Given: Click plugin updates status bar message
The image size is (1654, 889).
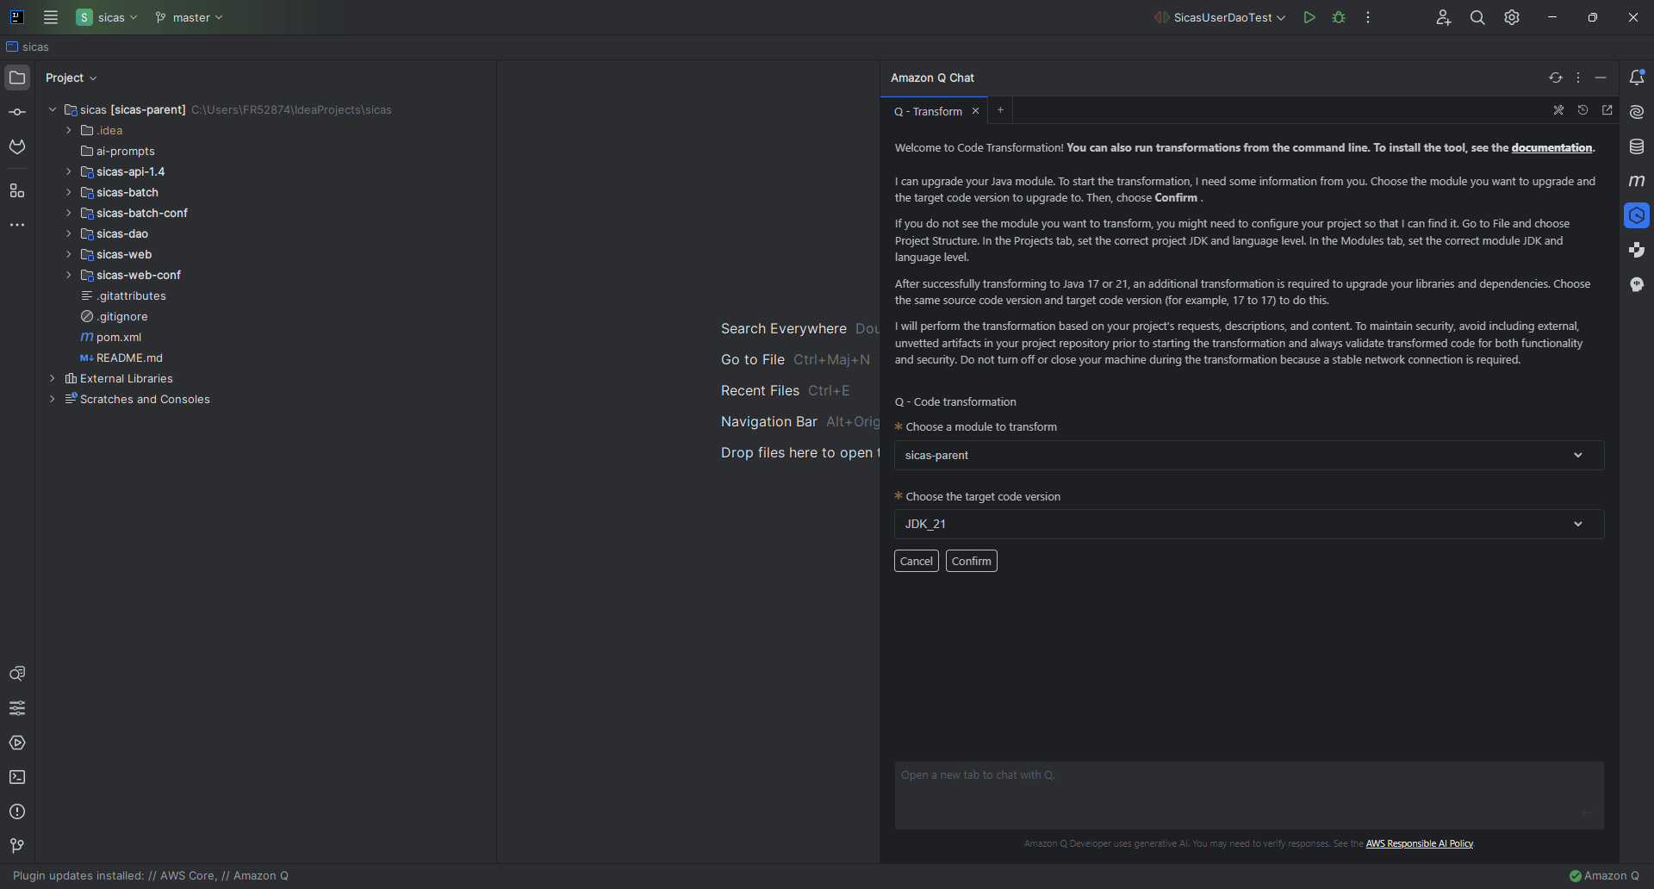Looking at the screenshot, I should [151, 875].
